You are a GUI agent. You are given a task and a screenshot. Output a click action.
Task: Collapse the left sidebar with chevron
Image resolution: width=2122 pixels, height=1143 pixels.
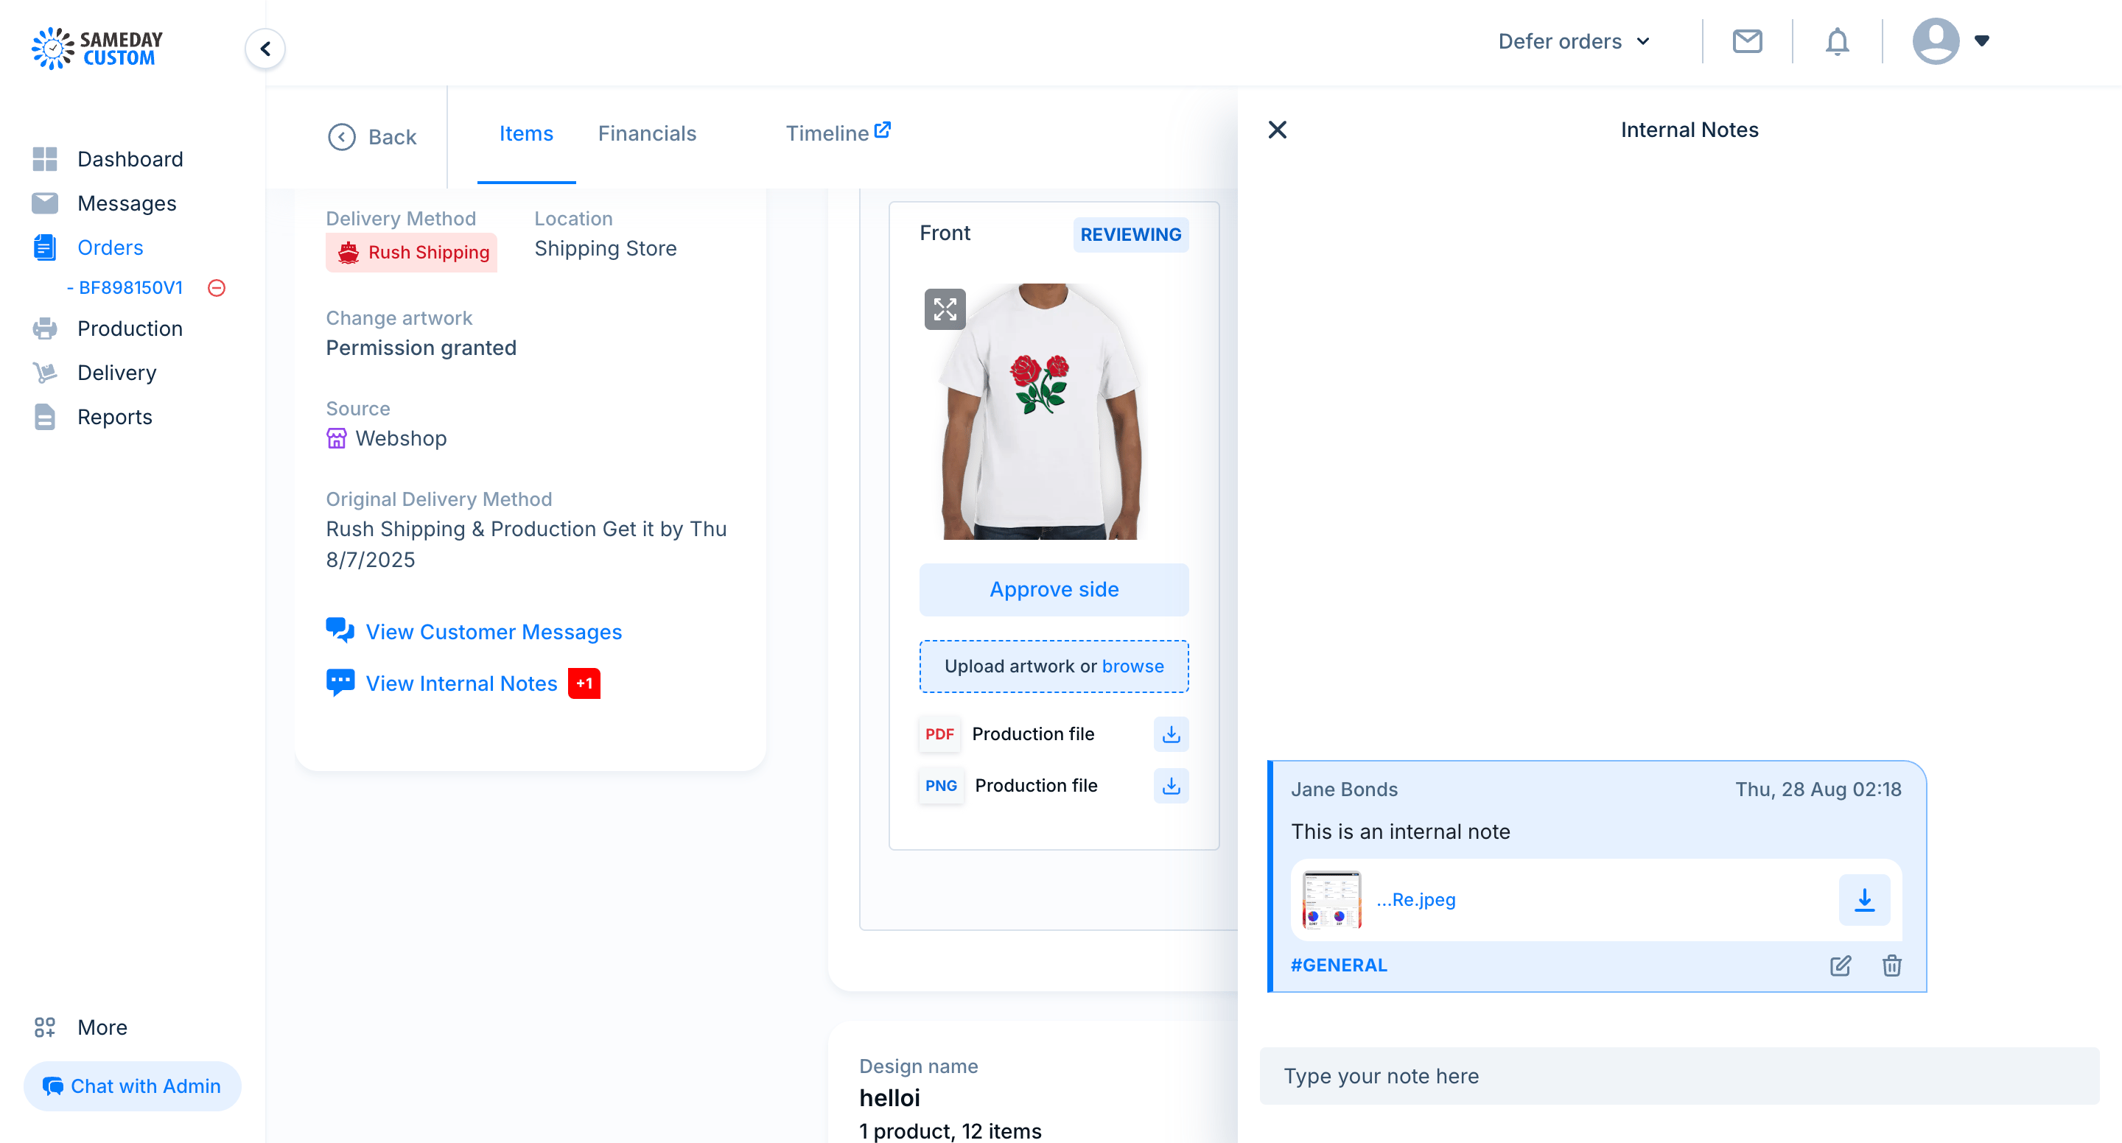[265, 49]
